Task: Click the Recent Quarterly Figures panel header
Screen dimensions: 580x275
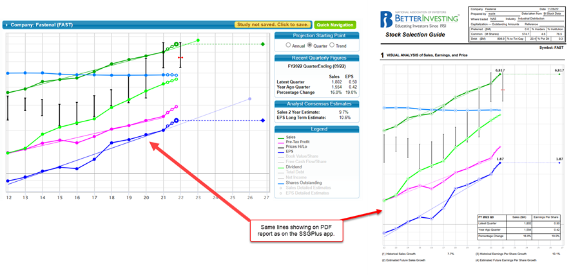Action: [x=316, y=58]
